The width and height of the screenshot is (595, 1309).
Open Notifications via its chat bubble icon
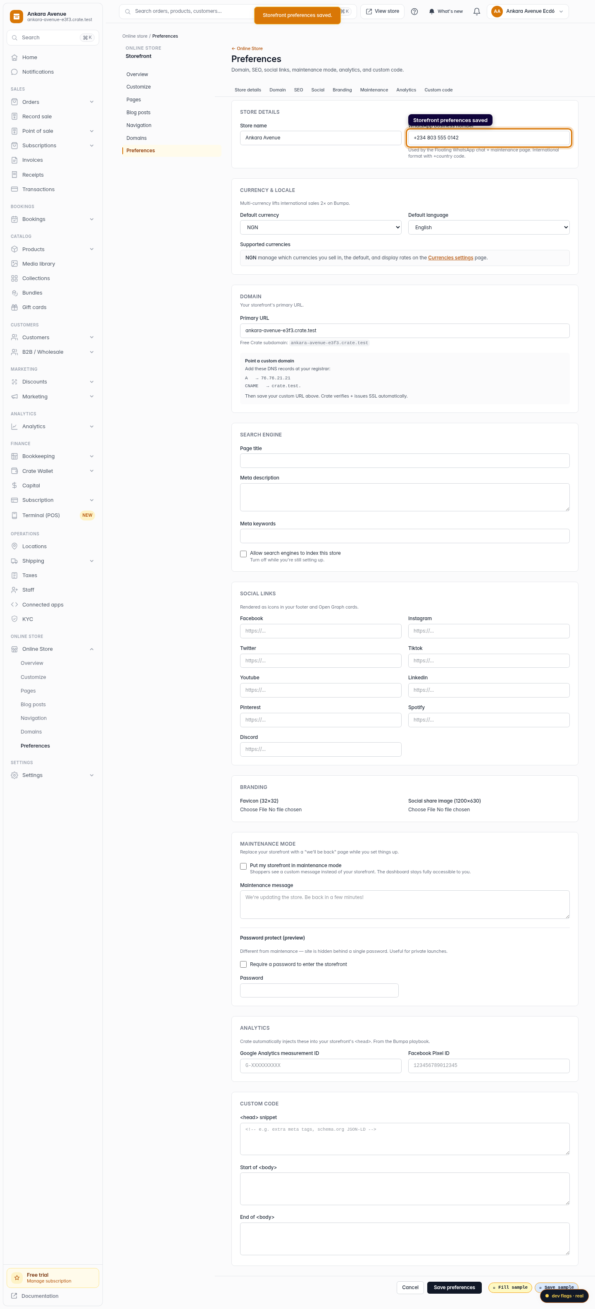(14, 72)
